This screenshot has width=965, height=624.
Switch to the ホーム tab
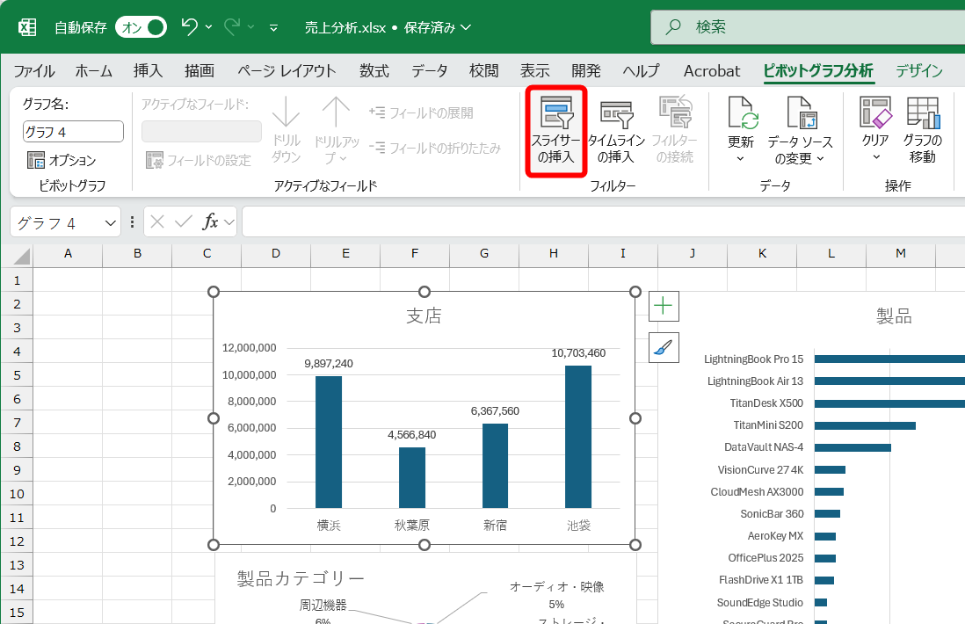93,71
